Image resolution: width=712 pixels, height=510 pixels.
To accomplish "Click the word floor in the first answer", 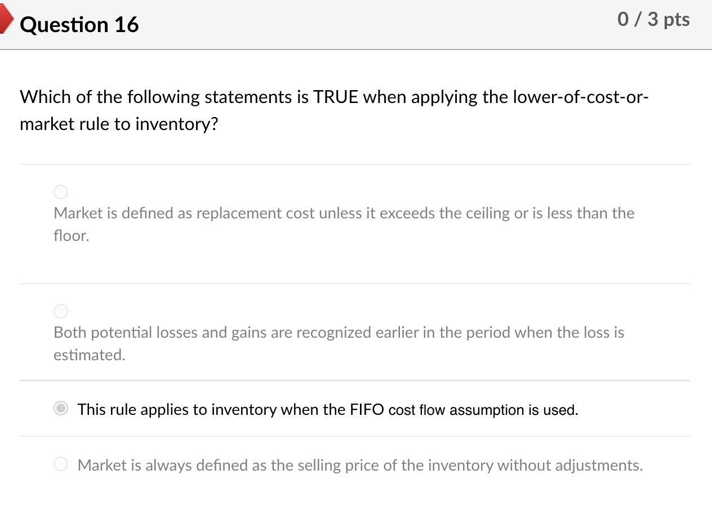I will click(71, 235).
